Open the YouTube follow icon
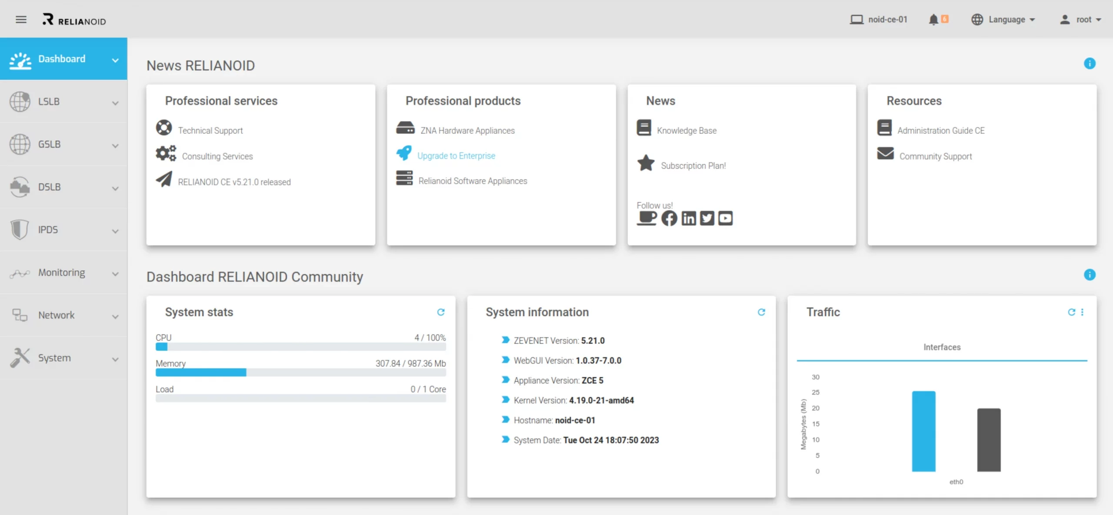The height and width of the screenshot is (515, 1113). pyautogui.click(x=725, y=218)
